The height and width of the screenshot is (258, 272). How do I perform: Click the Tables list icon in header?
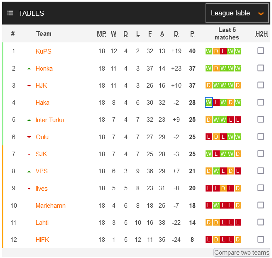pyautogui.click(x=10, y=13)
